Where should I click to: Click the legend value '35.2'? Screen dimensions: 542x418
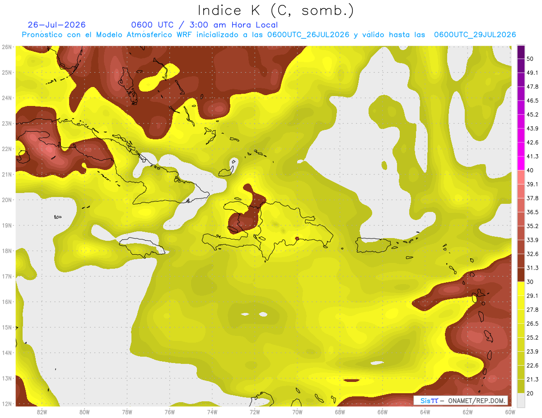(533, 226)
